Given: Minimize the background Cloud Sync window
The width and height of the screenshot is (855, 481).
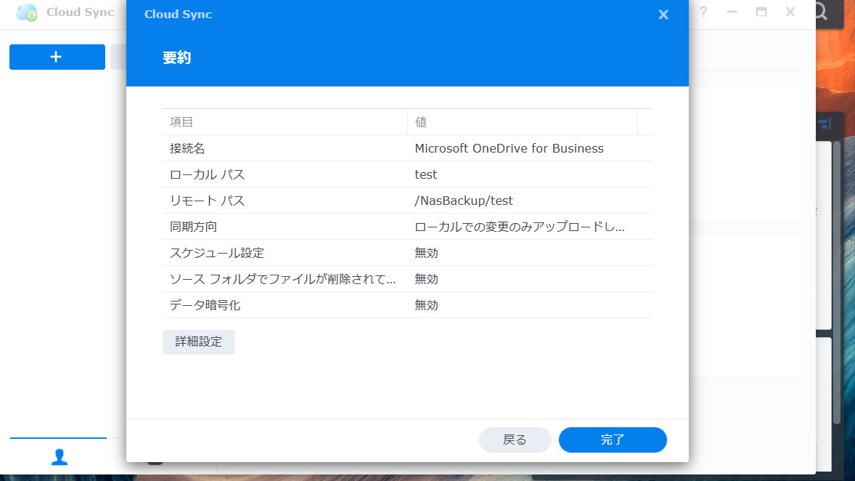Looking at the screenshot, I should pos(732,12).
